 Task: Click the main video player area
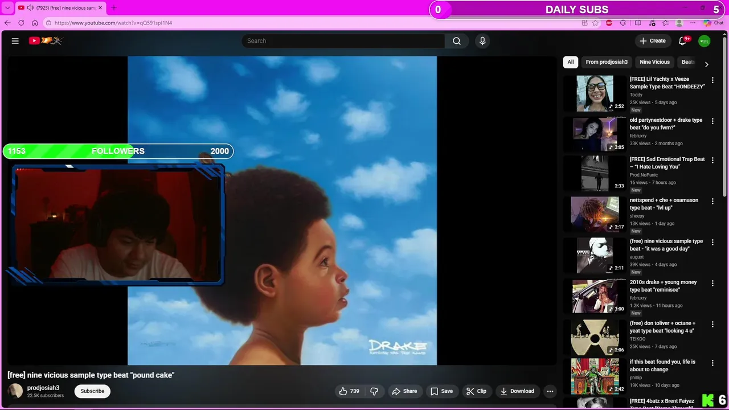point(282,210)
